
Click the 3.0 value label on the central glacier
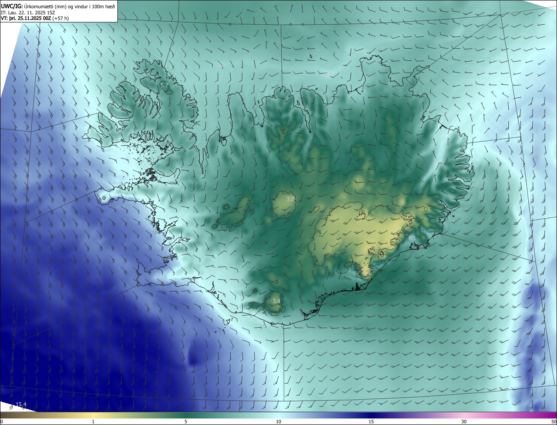[x=291, y=199]
